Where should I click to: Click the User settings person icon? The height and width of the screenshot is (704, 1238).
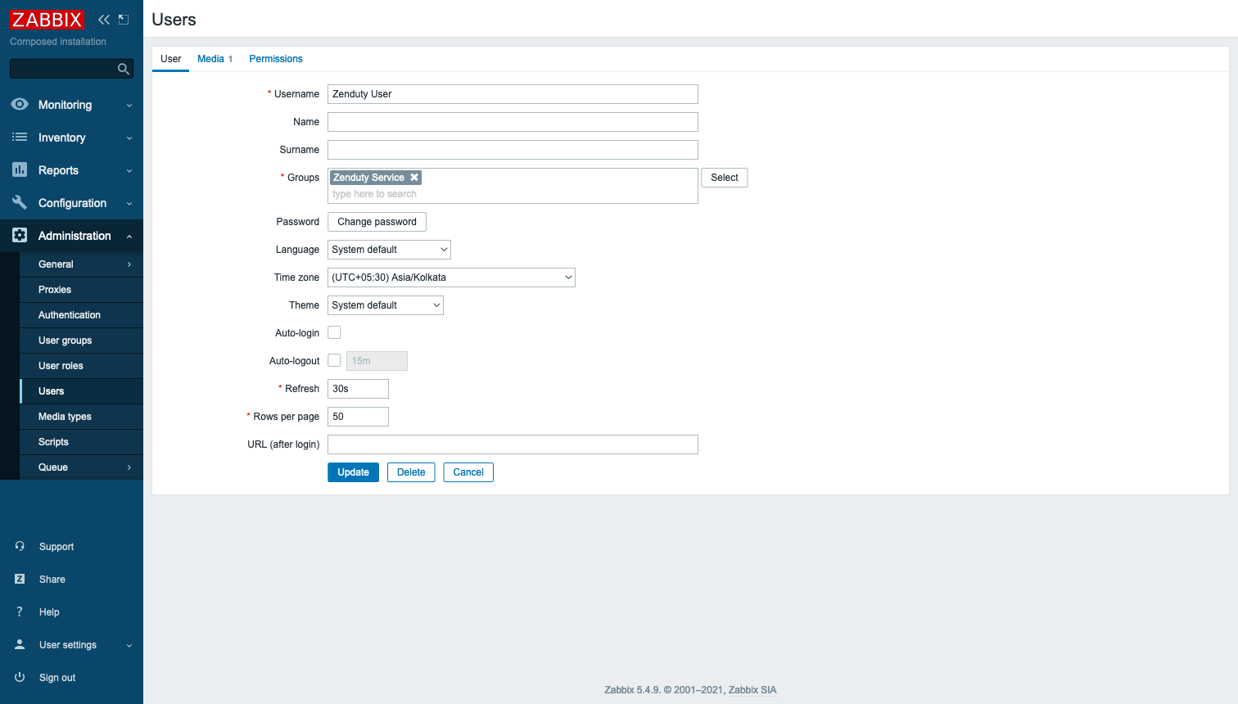point(20,644)
